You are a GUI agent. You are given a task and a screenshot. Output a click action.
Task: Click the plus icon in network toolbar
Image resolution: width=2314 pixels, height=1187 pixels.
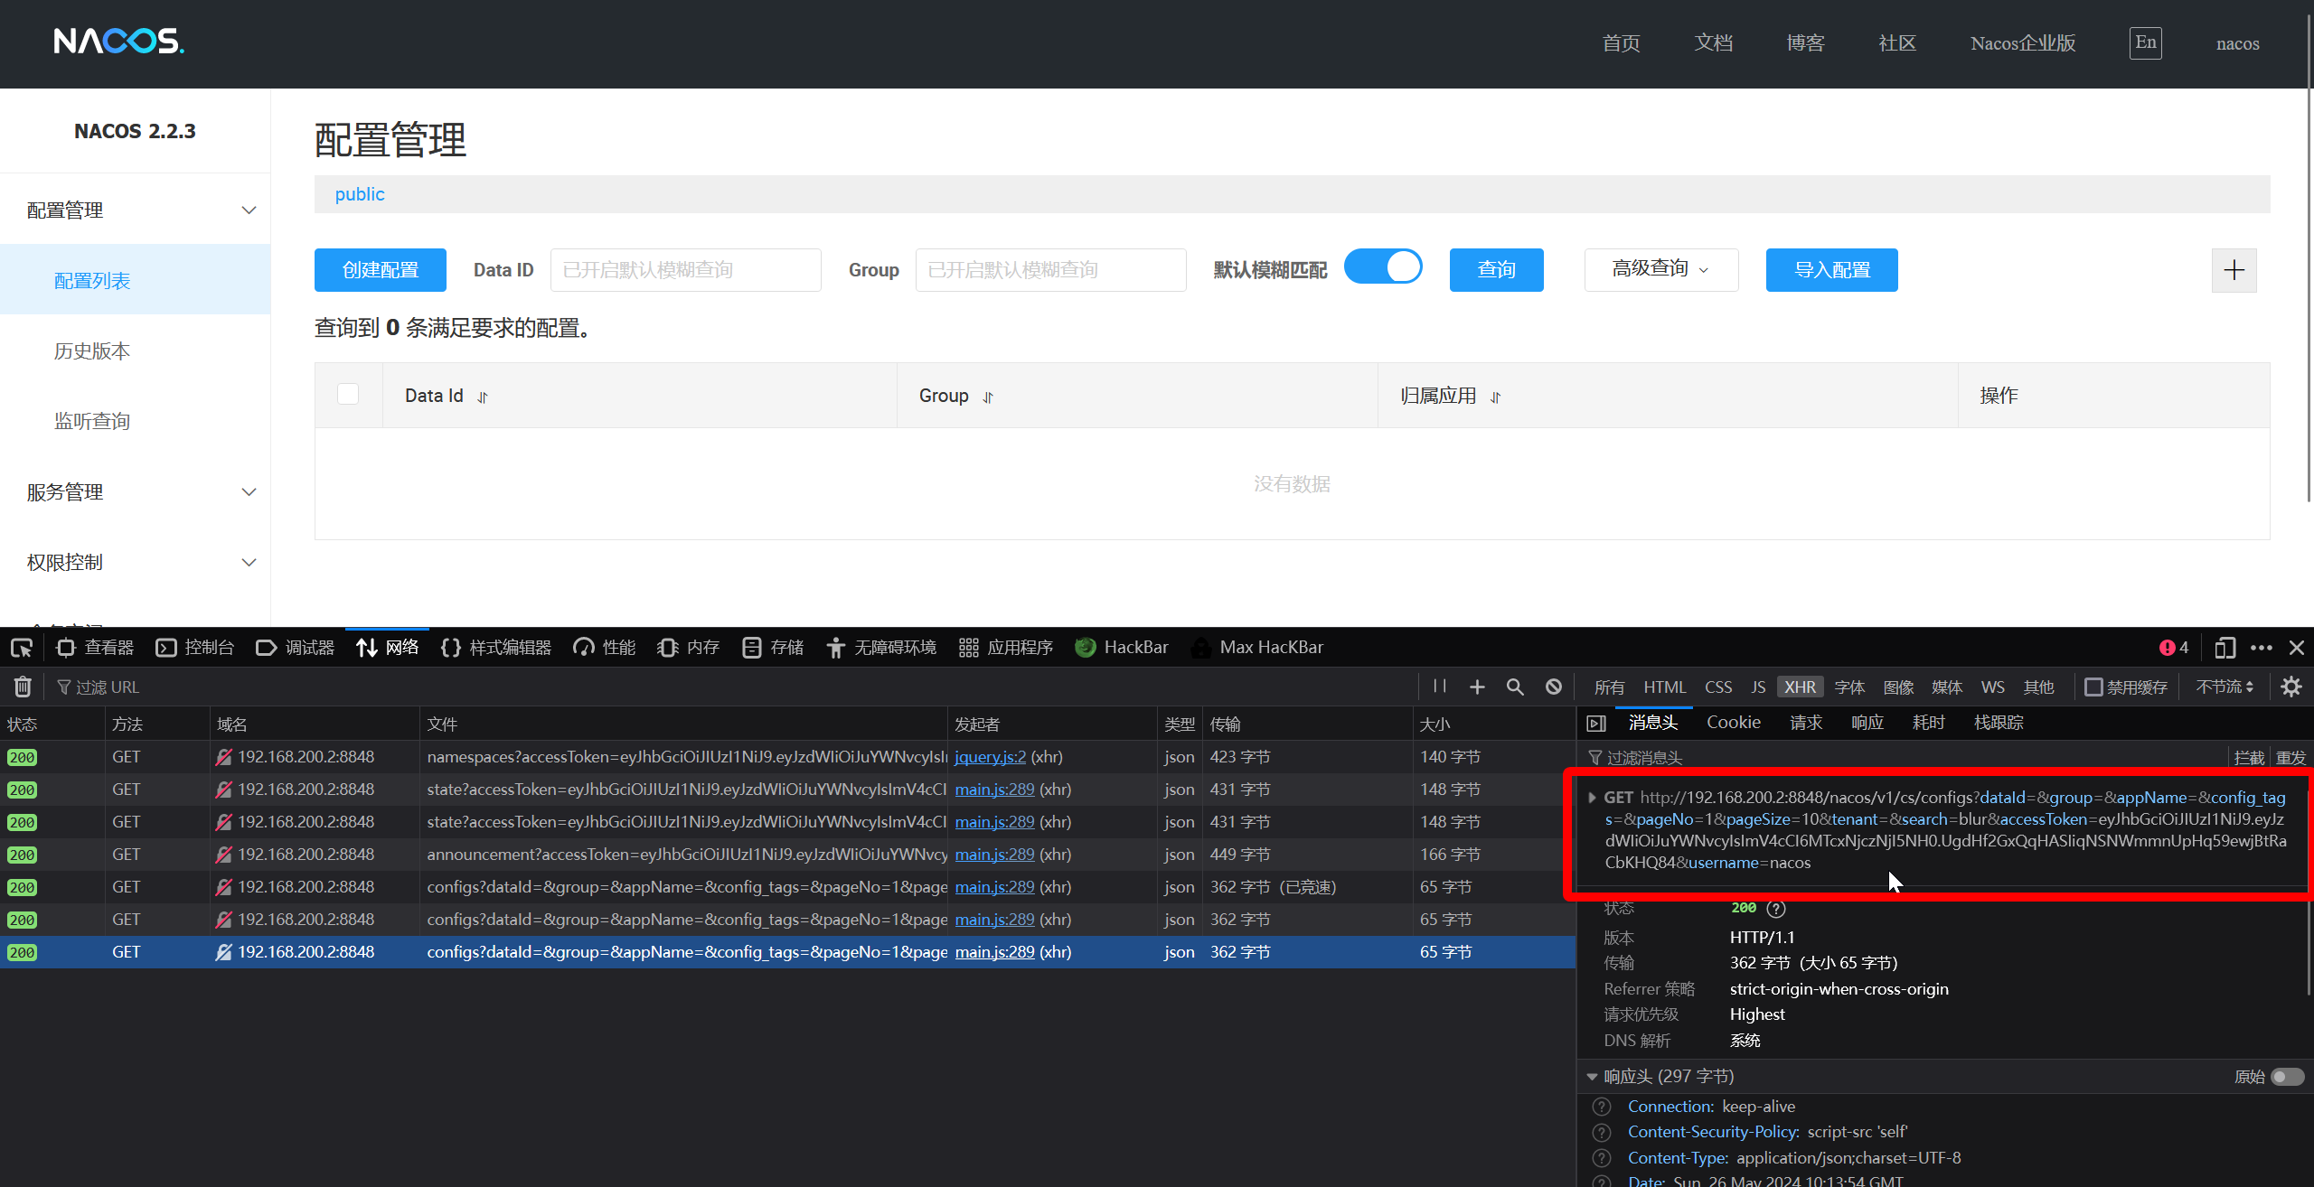[x=1477, y=687]
